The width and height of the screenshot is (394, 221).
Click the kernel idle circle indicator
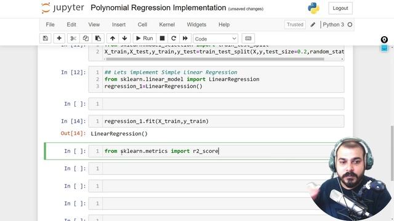coord(350,25)
